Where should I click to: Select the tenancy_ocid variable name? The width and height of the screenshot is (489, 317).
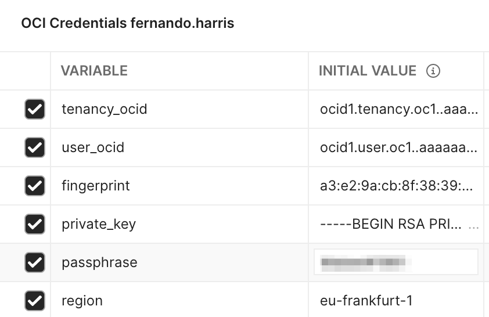pyautogui.click(x=105, y=109)
